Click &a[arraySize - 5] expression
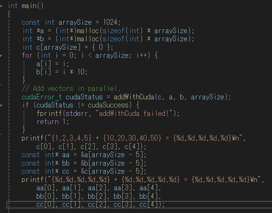The width and height of the screenshot is (272, 213). click(112, 155)
